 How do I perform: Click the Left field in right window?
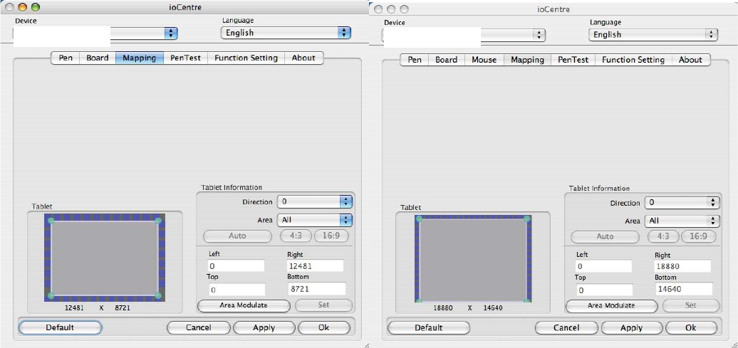click(x=604, y=267)
